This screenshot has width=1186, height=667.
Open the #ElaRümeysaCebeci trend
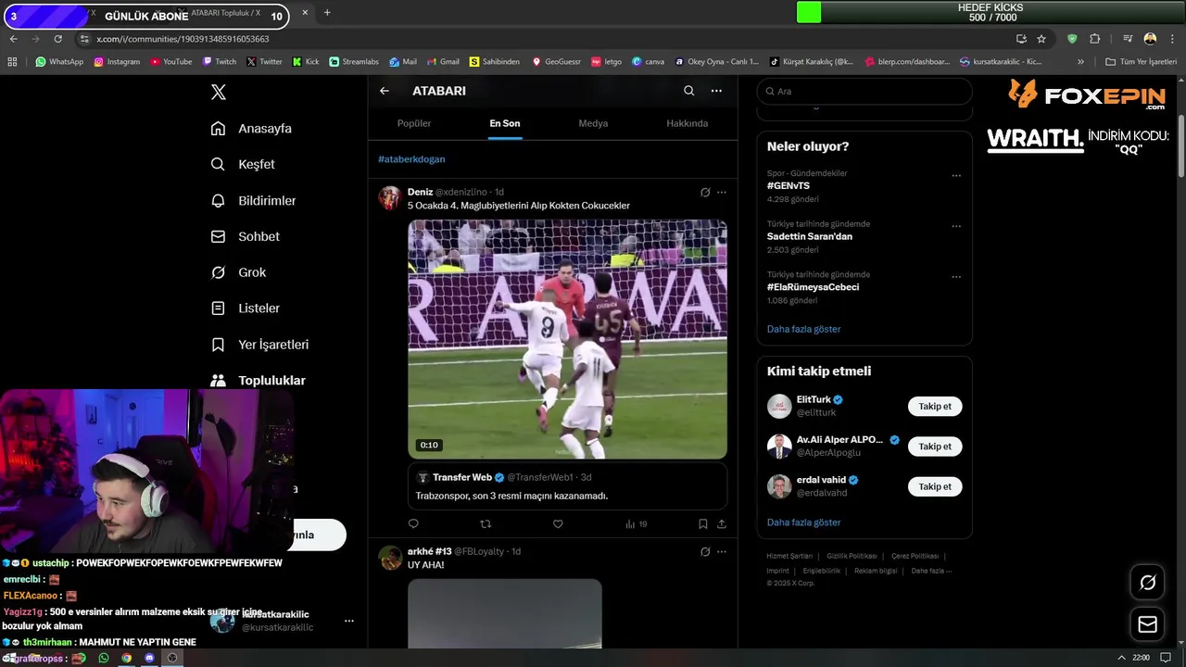(813, 287)
